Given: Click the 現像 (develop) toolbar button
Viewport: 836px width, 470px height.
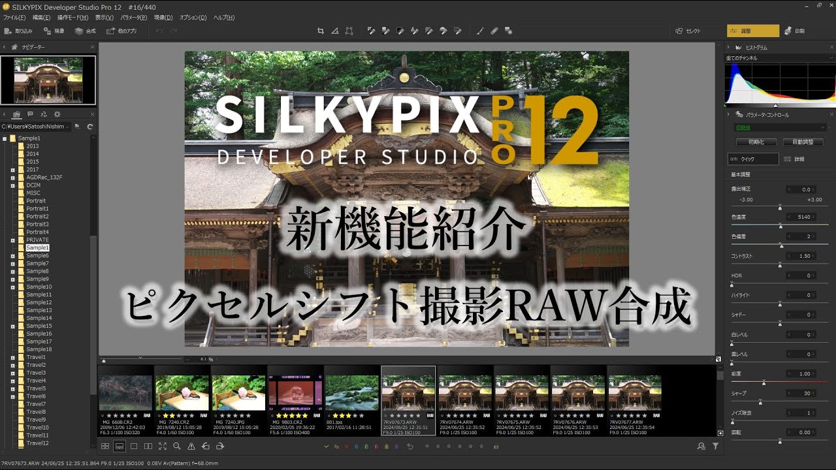Looking at the screenshot, I should [54, 31].
